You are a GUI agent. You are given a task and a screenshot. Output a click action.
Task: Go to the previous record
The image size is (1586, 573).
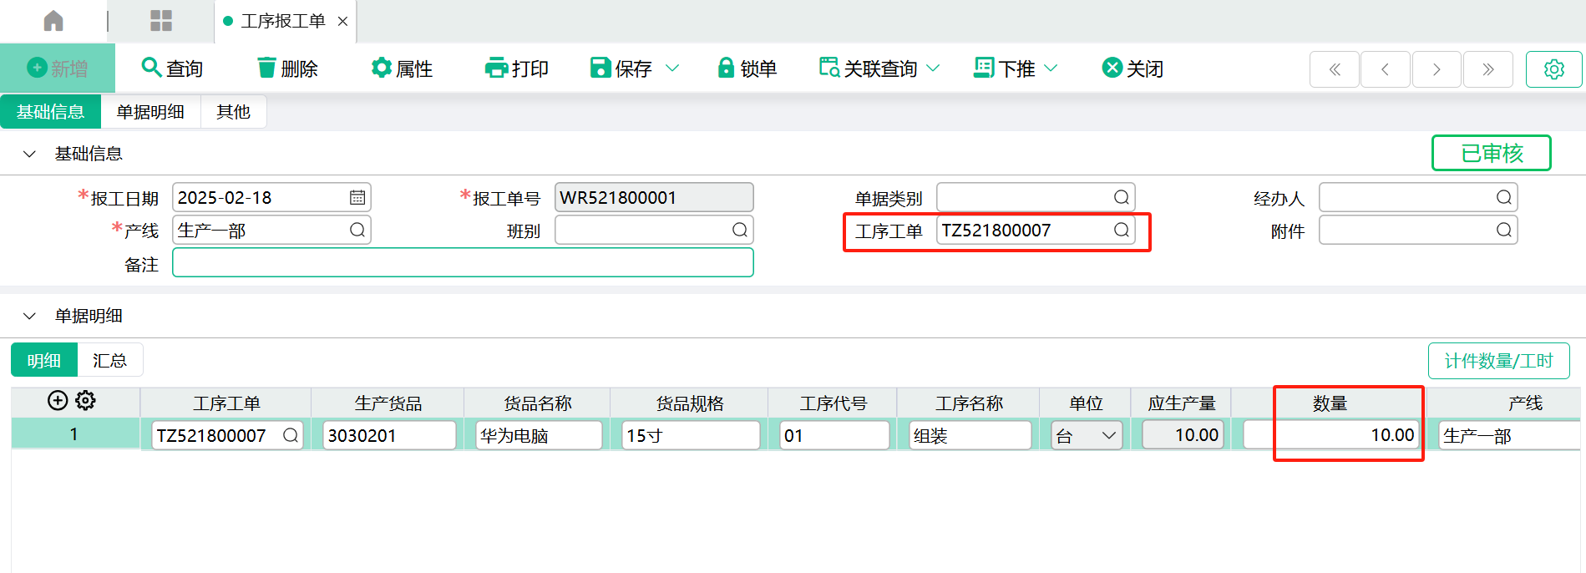point(1386,69)
